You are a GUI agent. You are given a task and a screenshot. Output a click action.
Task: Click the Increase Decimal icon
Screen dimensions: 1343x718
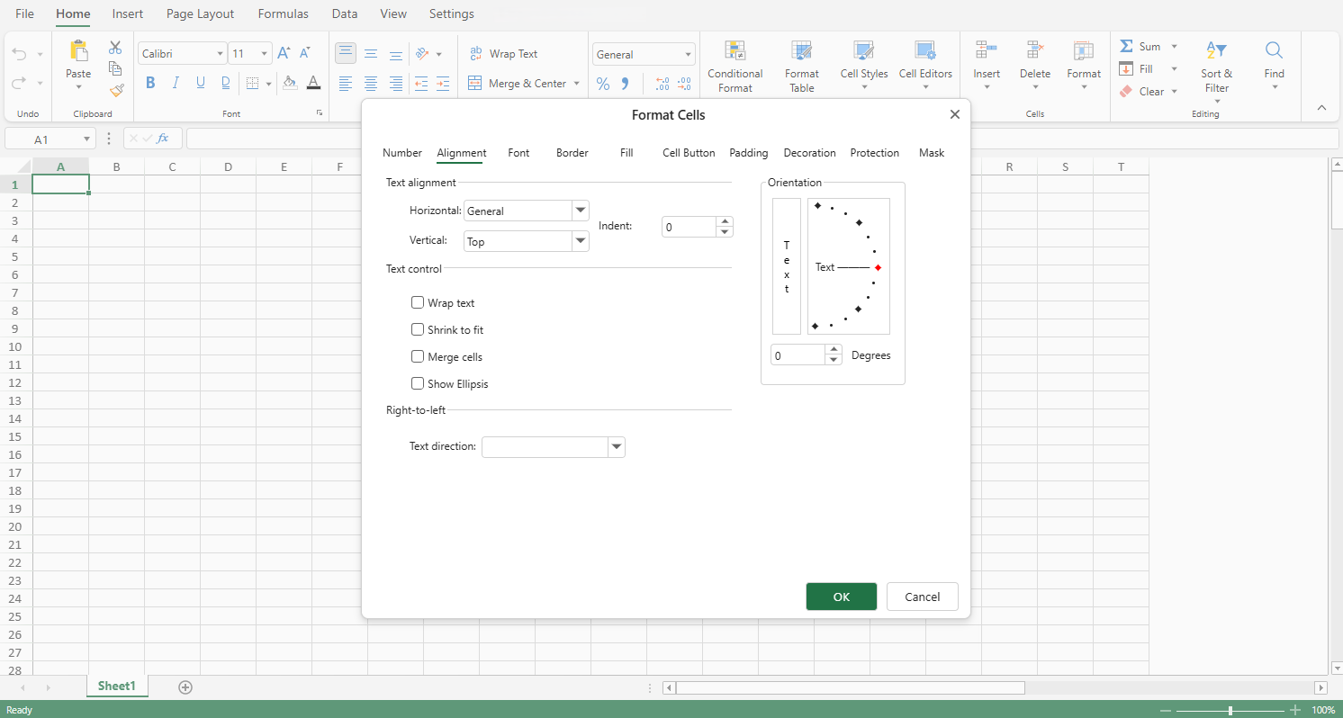662,84
